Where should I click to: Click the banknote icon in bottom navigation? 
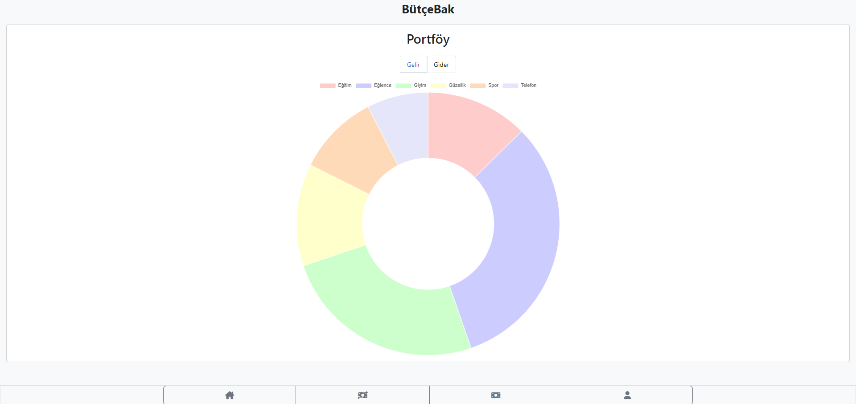coord(495,395)
